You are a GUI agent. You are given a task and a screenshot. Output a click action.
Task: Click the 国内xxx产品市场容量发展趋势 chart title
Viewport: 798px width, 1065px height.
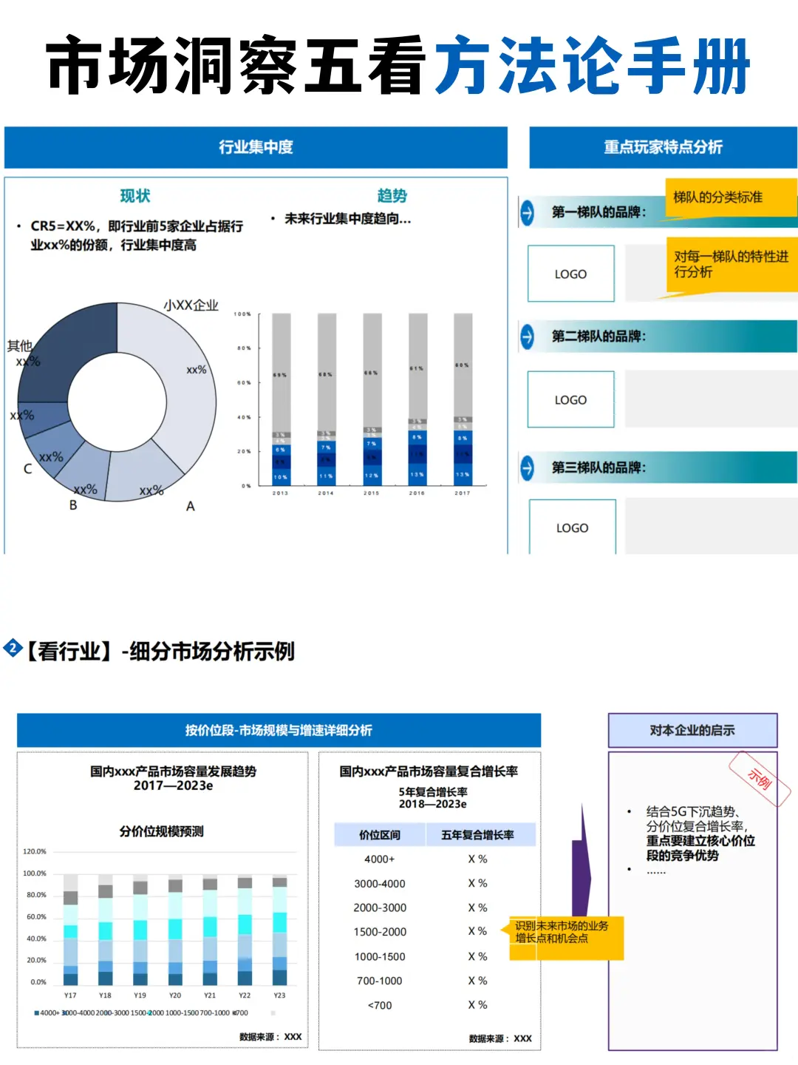173,771
